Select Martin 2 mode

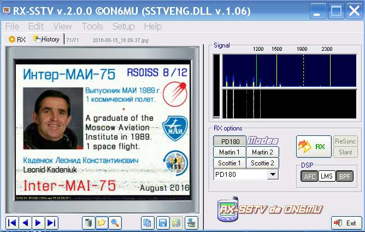[263, 152]
